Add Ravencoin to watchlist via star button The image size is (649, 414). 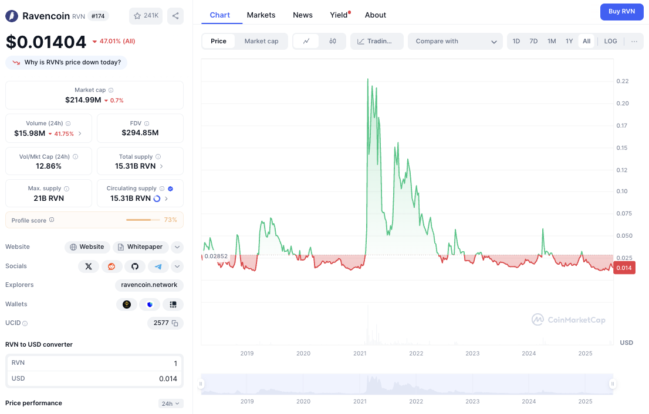146,16
